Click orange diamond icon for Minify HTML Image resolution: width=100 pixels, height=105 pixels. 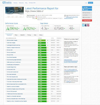(x=48, y=55)
